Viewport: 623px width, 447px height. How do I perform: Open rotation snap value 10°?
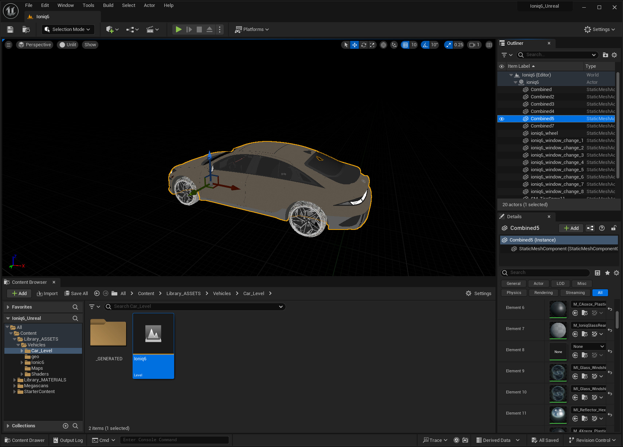point(434,45)
